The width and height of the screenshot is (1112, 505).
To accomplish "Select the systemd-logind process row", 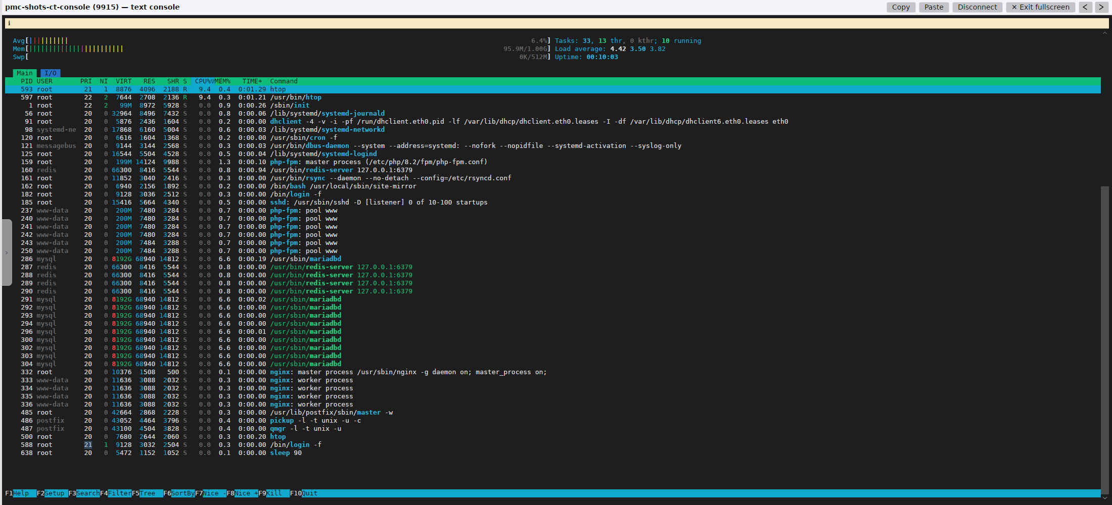I will pos(553,154).
